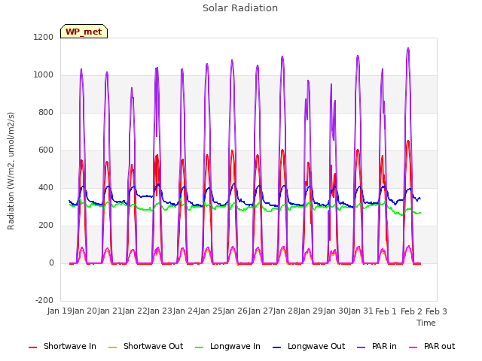Screen dimensions: 482x361
Task: Click the red Shortwave In legend swatch
Action: [32, 347]
